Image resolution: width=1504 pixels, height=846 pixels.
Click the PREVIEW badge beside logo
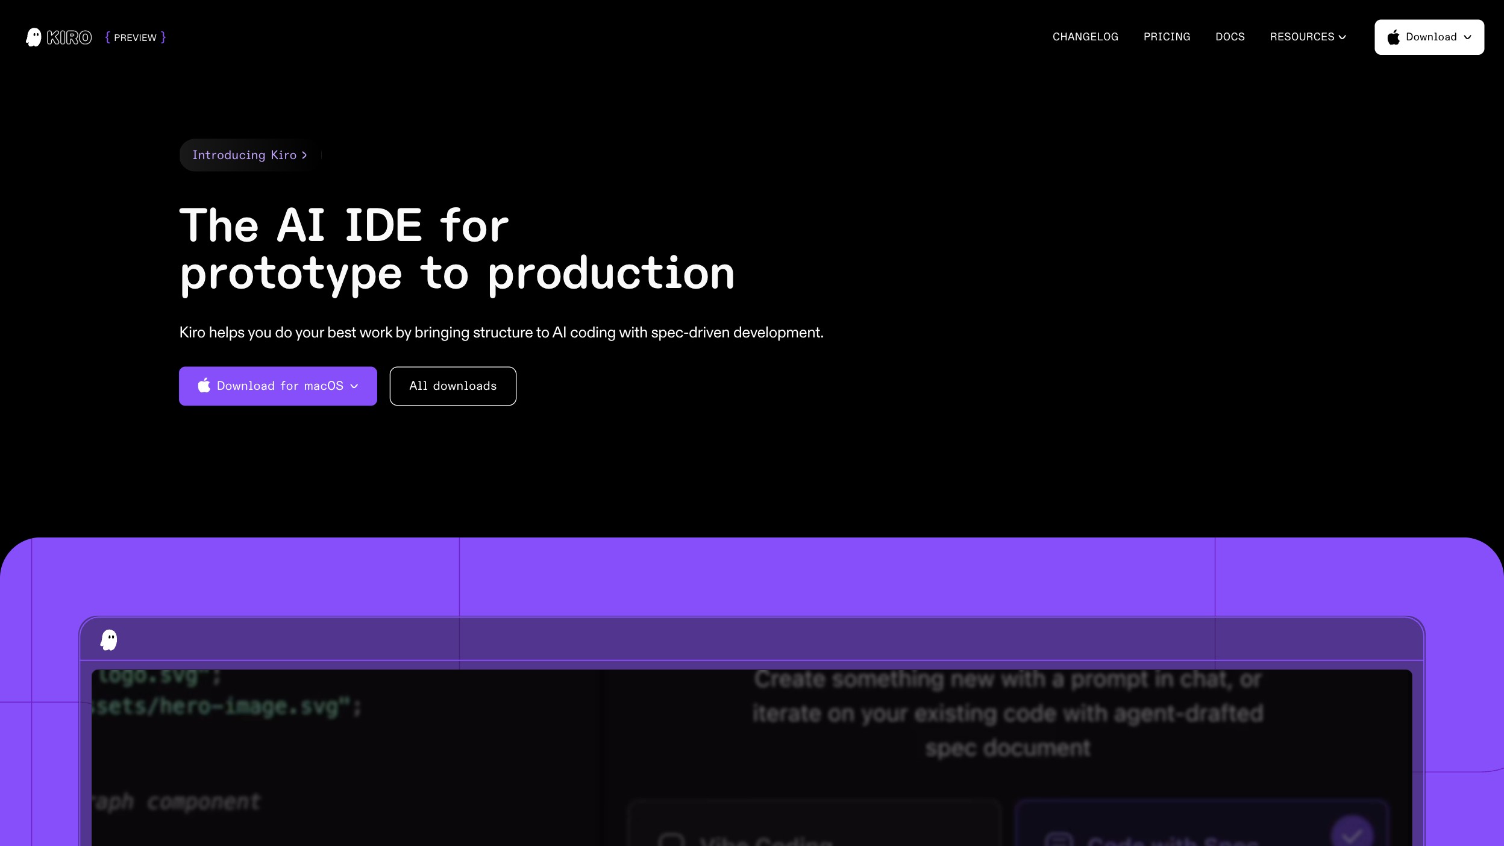pos(135,37)
